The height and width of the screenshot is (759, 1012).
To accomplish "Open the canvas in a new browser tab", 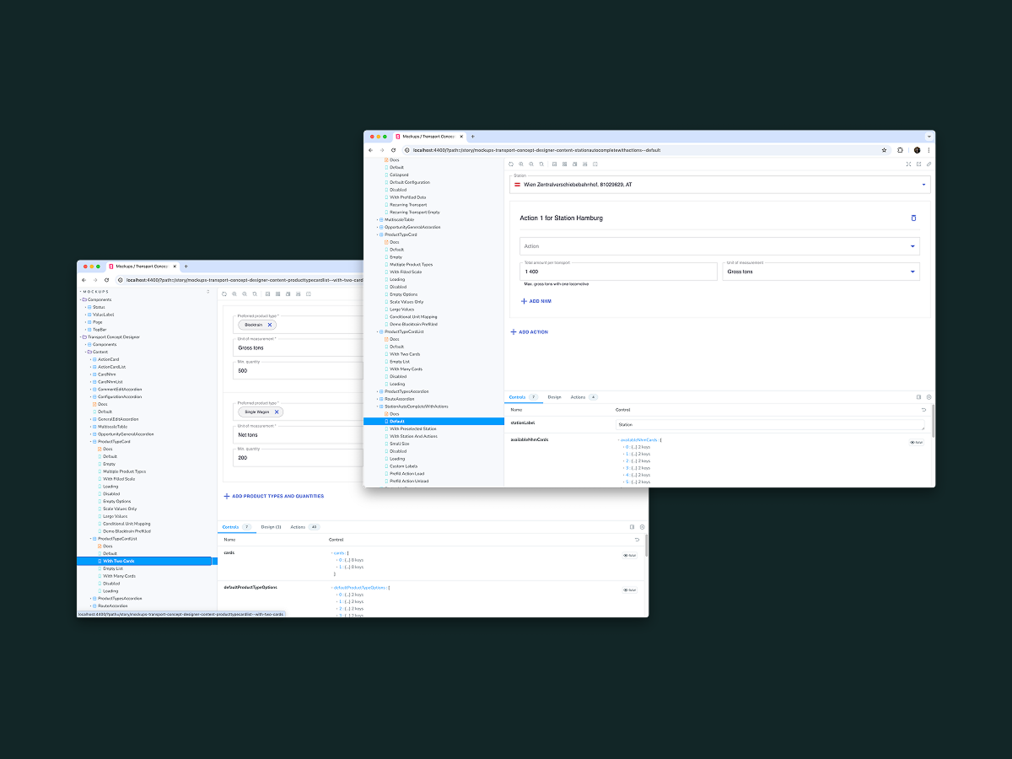I will point(918,164).
